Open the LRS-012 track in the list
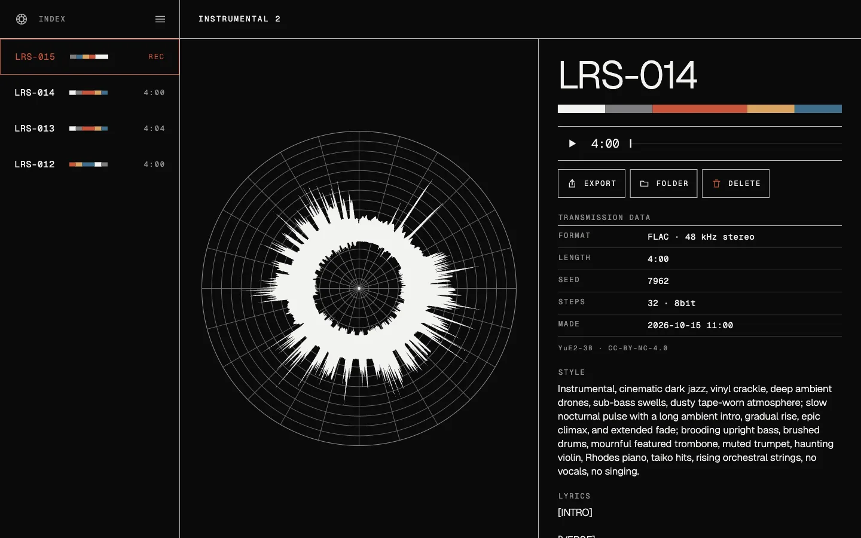Screen dimensions: 861x538 (90, 164)
